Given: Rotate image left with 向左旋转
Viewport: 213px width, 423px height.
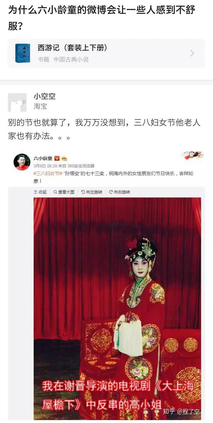Looking at the screenshot, I should pos(92,192).
